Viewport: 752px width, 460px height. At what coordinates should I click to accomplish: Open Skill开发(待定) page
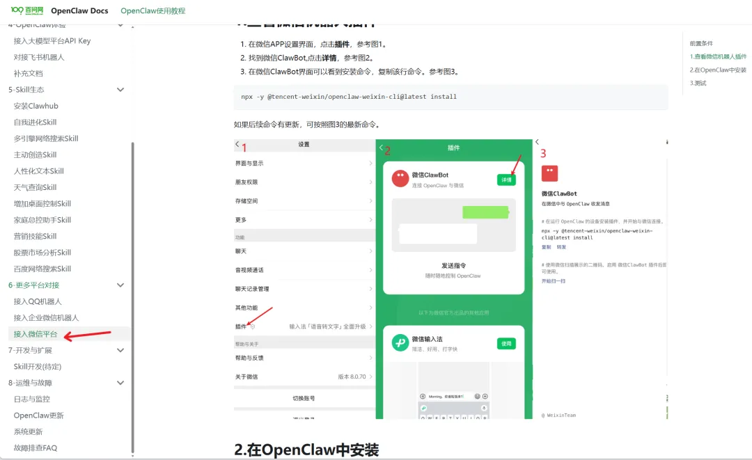[38, 367]
